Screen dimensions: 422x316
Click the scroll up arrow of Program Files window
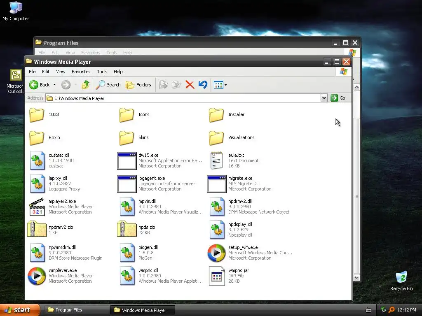coord(356,87)
